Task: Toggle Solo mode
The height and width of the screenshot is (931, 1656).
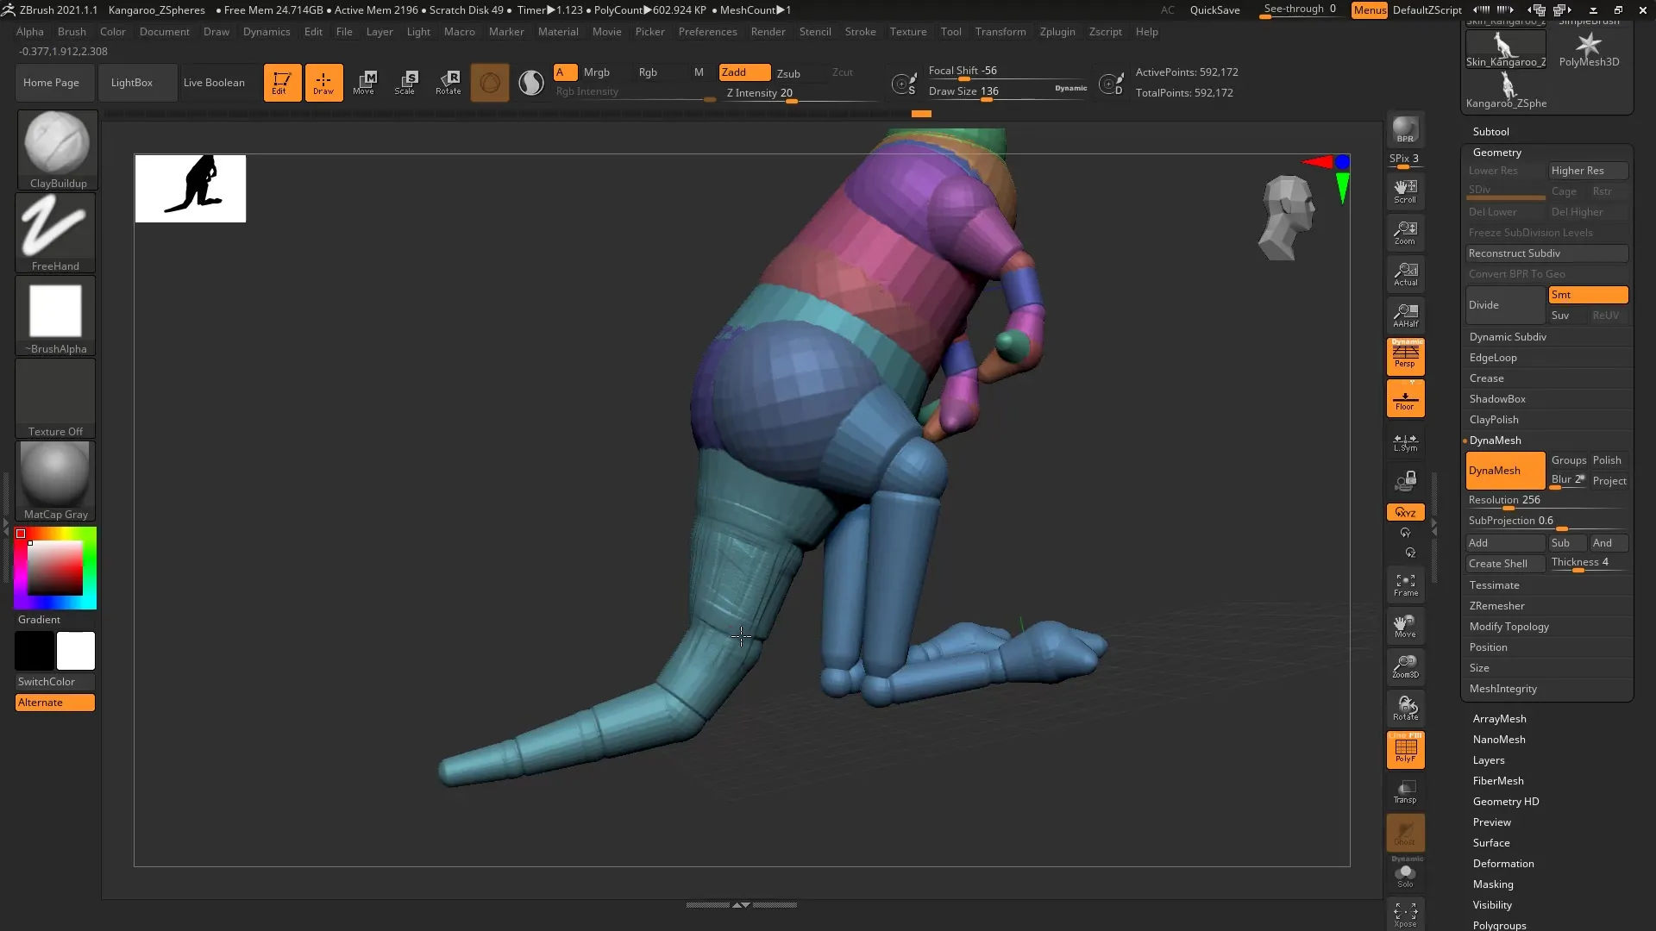Action: 1405,875
